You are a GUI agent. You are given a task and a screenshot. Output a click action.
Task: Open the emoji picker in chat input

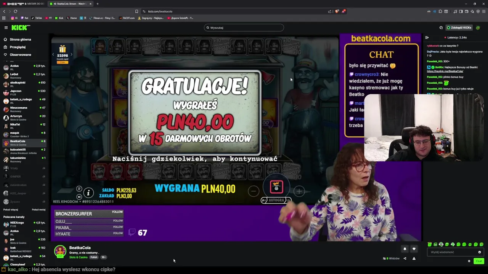(480, 252)
